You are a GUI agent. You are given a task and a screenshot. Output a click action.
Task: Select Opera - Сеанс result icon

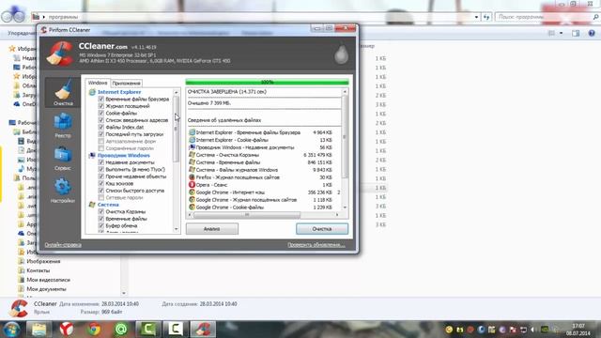[x=192, y=185]
